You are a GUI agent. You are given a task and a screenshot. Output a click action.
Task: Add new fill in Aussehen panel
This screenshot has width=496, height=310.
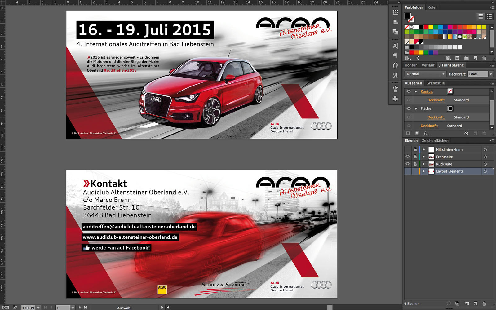pyautogui.click(x=417, y=134)
